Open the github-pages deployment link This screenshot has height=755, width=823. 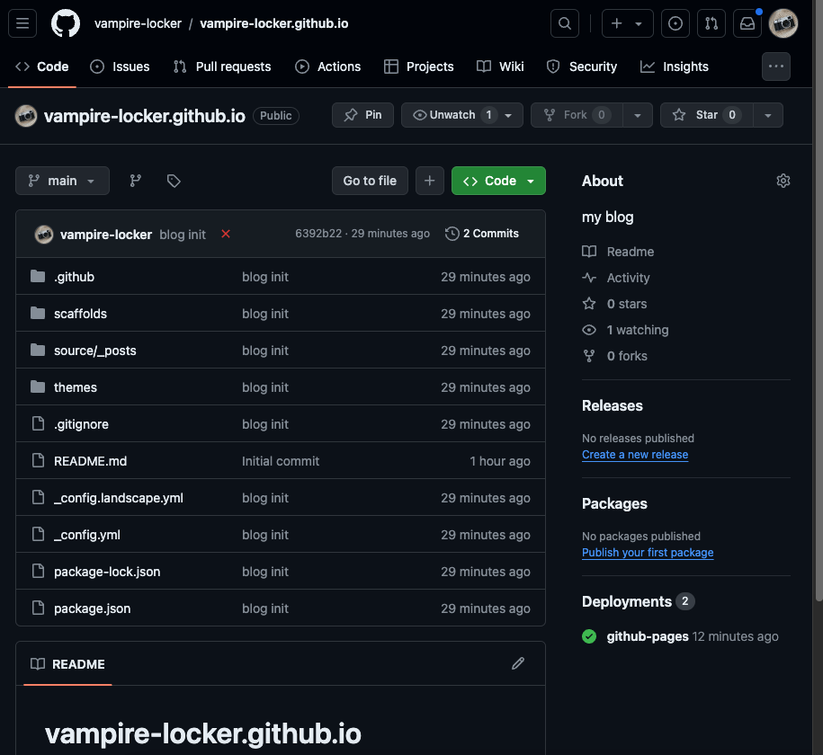point(648,636)
